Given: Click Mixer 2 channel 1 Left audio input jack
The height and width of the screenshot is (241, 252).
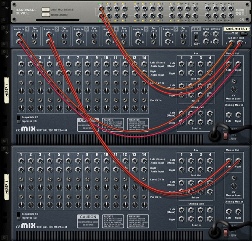Looking at the screenshot, I should (21, 161).
